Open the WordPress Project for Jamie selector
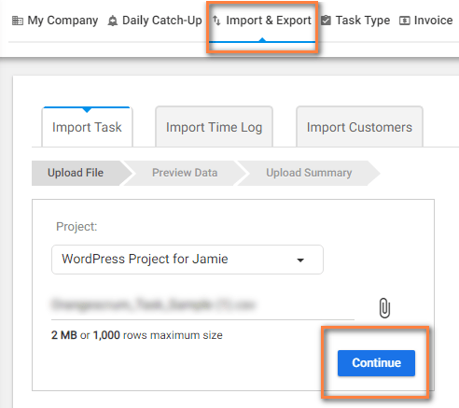The image size is (459, 408). pos(188,260)
